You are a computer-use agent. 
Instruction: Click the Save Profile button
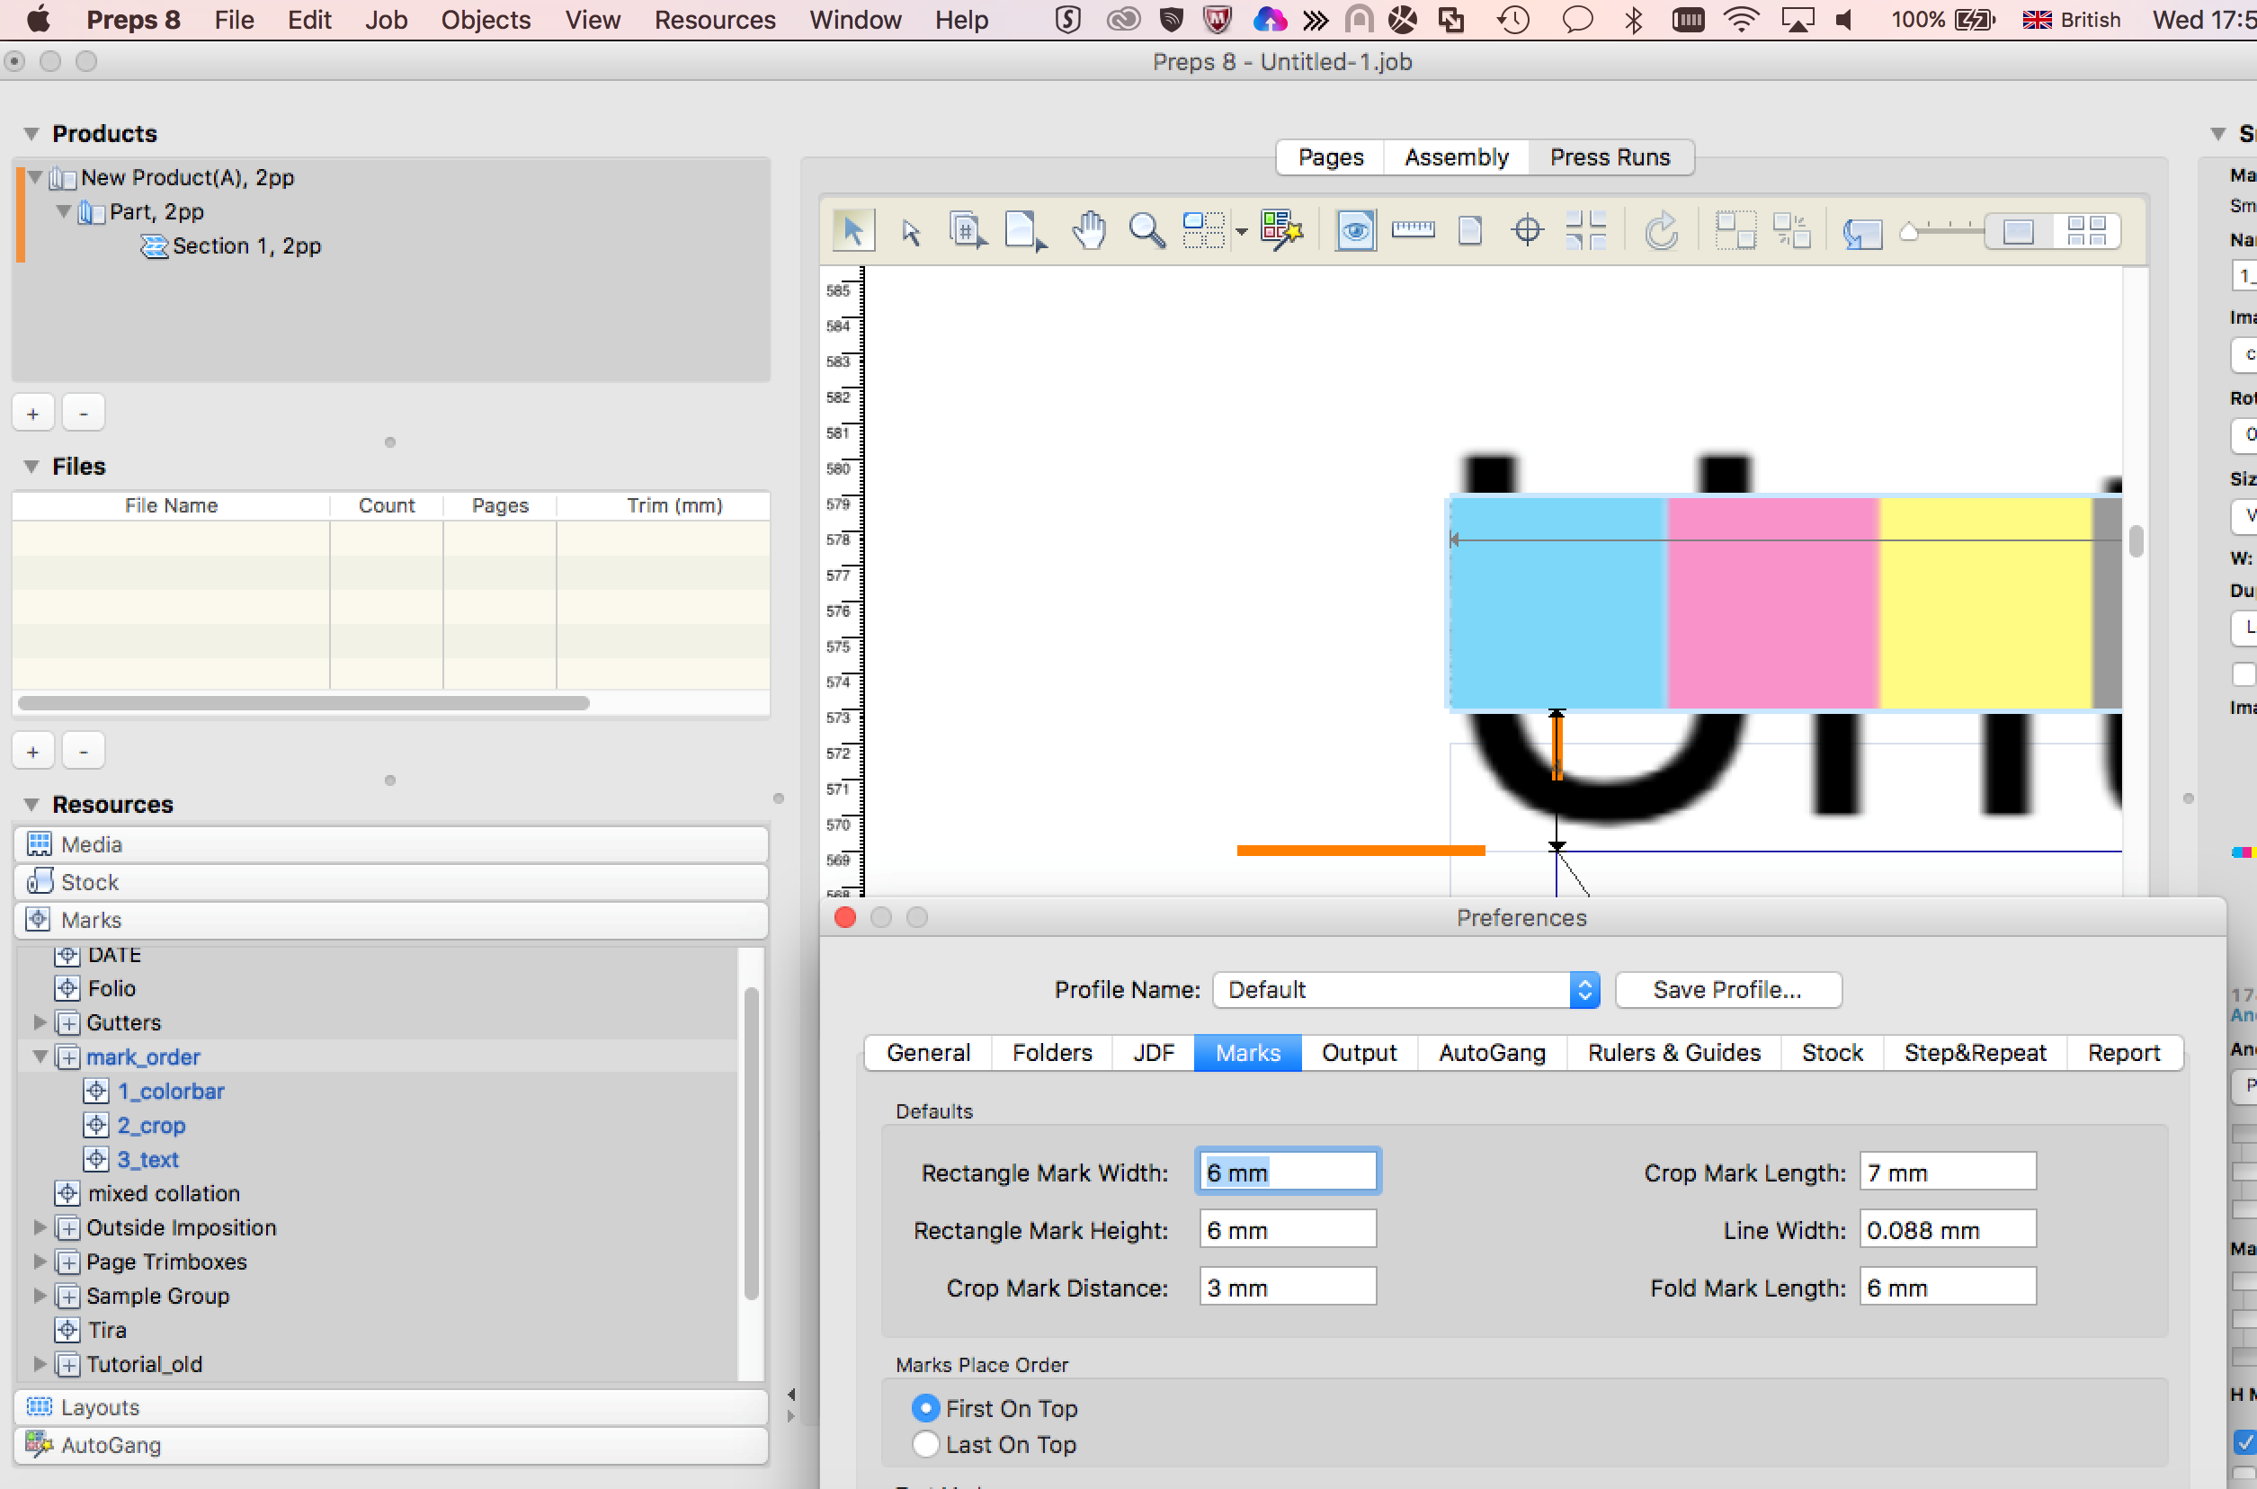(x=1726, y=989)
